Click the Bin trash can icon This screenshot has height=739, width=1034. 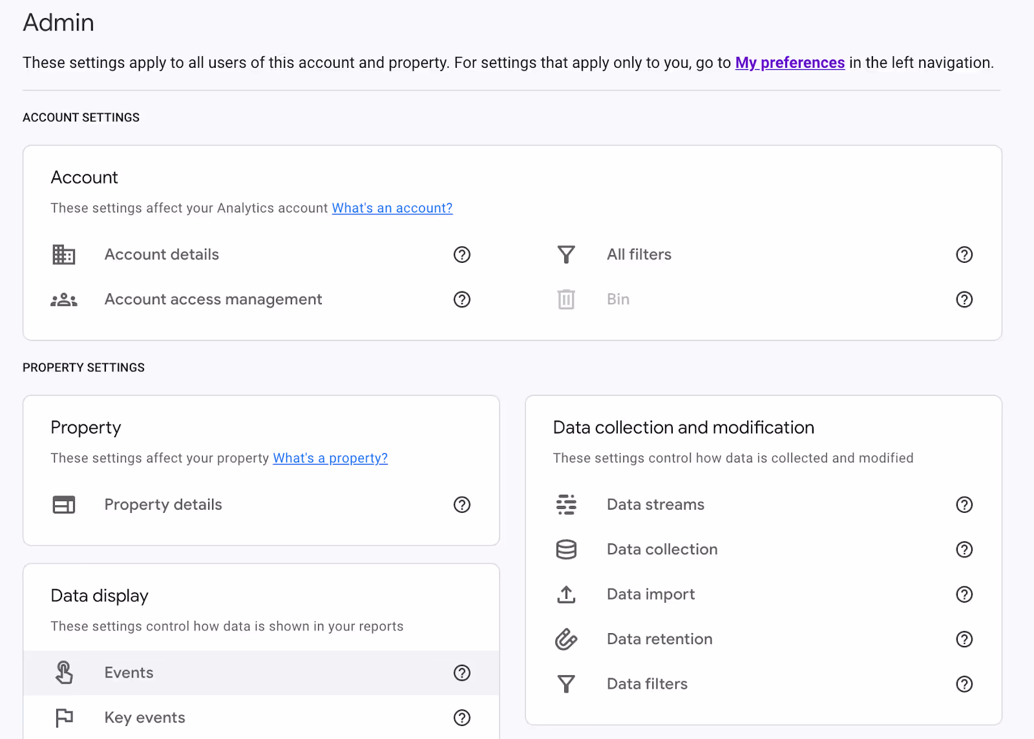click(566, 299)
